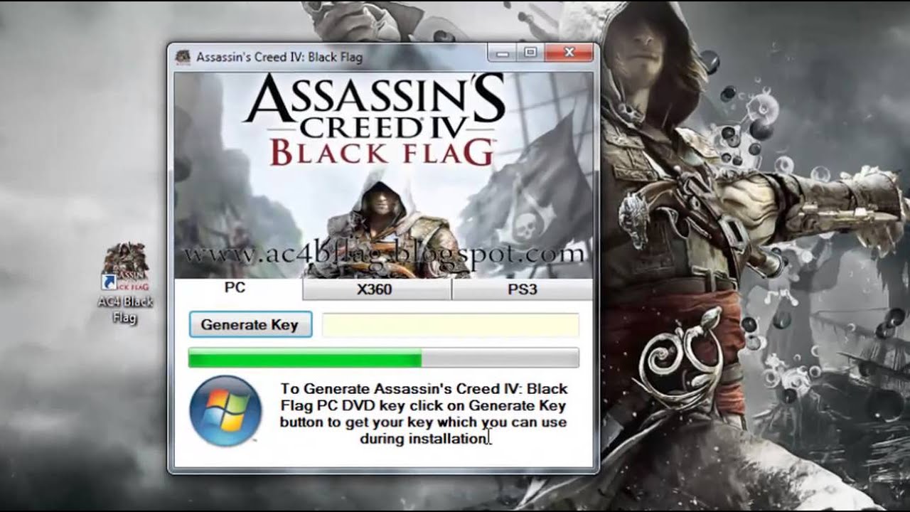Click the Assassin's Creed title bar icon

[183, 56]
